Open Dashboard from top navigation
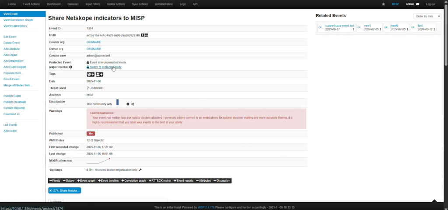This screenshot has width=448, height=210. pyautogui.click(x=54, y=4)
